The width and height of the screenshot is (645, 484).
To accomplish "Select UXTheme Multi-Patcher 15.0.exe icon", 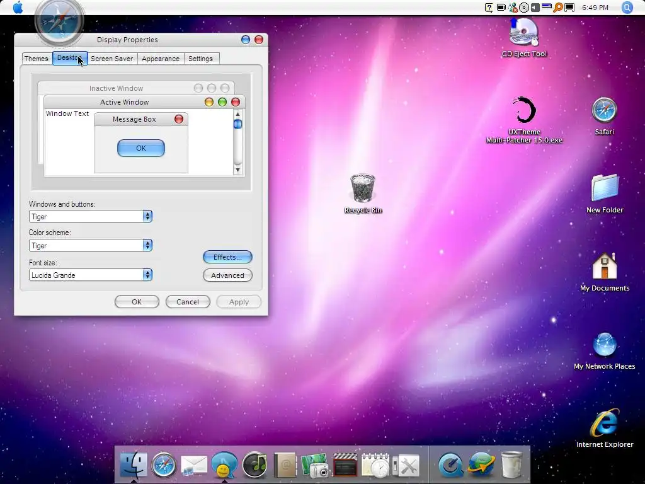I will (x=524, y=120).
